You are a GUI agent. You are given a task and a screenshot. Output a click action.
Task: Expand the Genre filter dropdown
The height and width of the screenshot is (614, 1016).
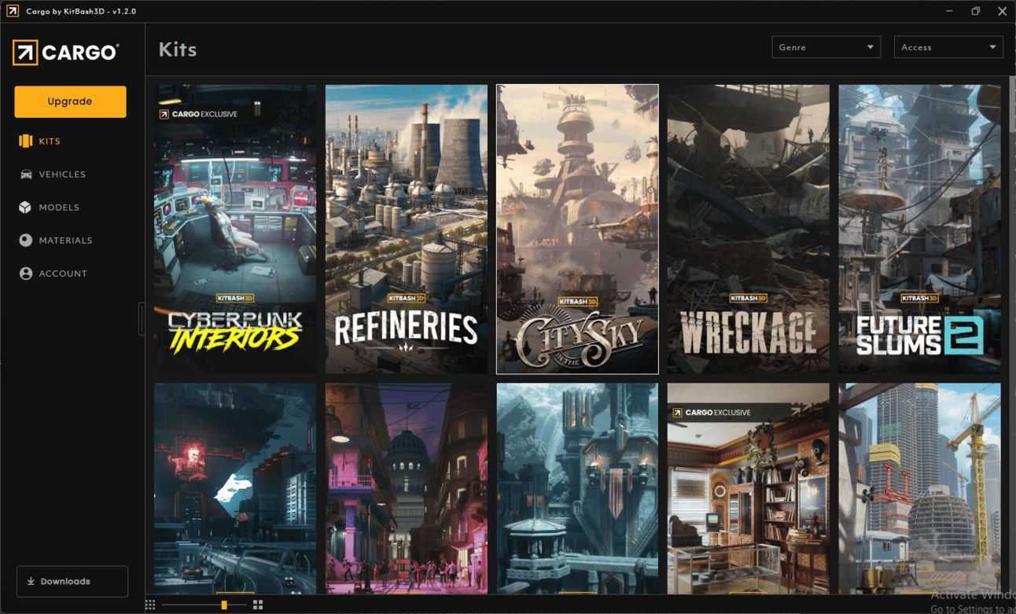coord(826,47)
